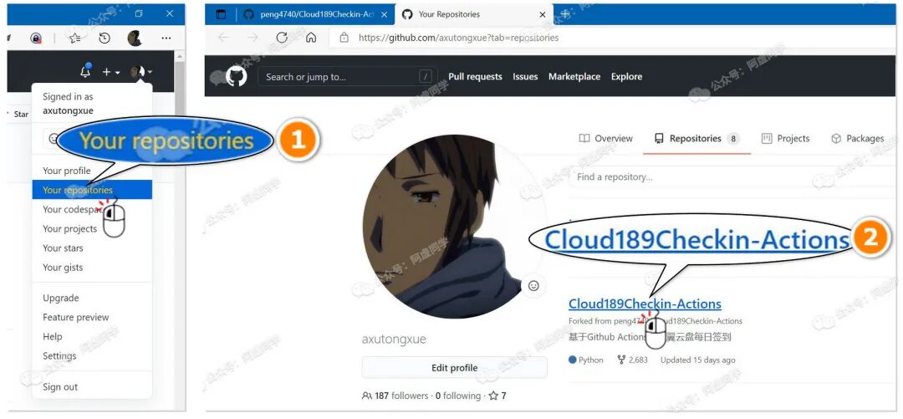Open Explore in GitHub header
The image size is (903, 419).
pos(626,77)
